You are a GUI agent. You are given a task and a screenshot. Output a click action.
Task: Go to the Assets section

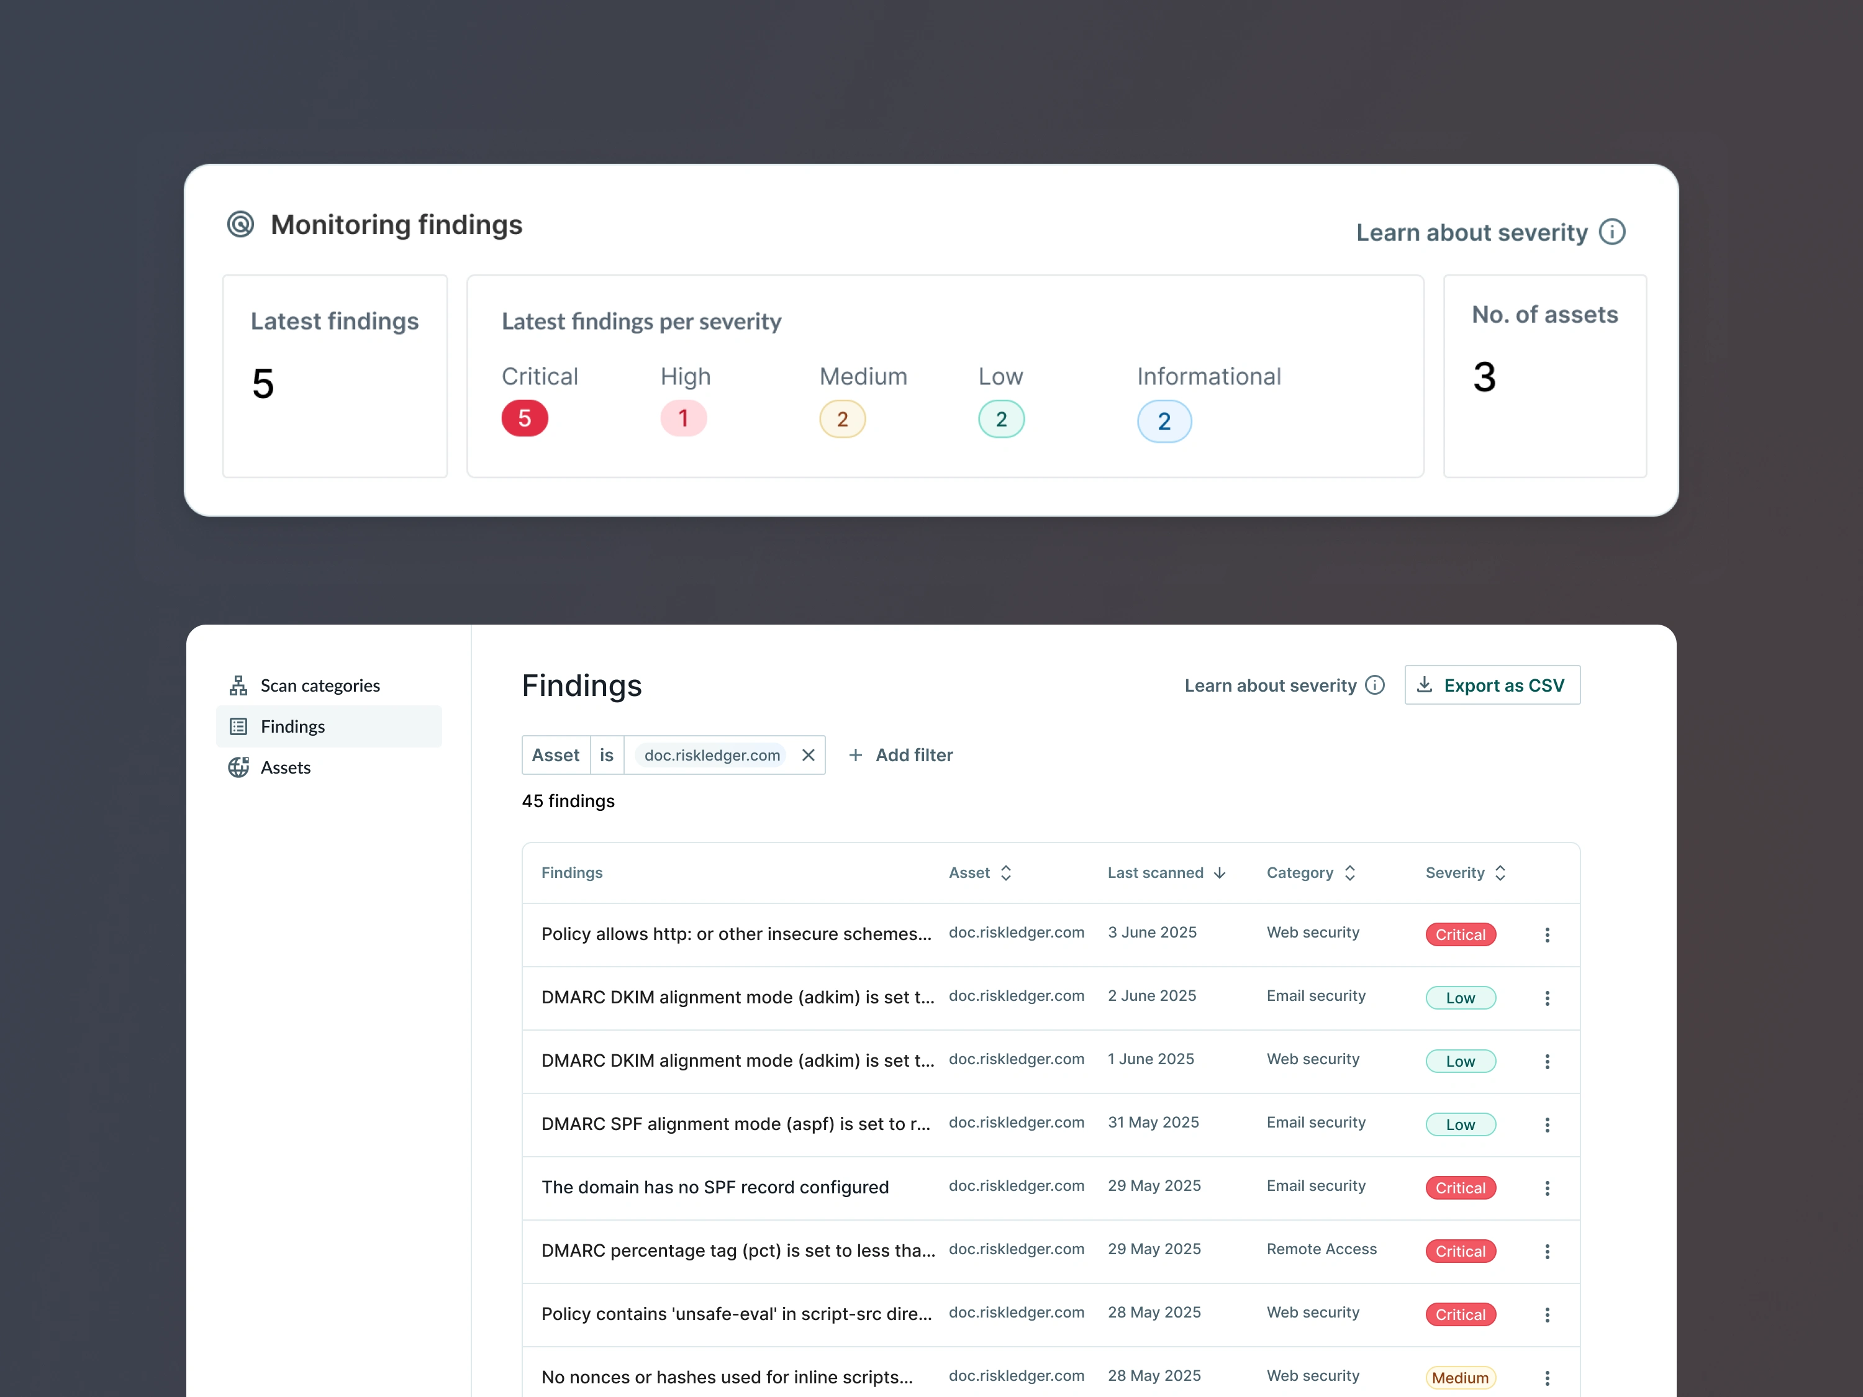286,767
